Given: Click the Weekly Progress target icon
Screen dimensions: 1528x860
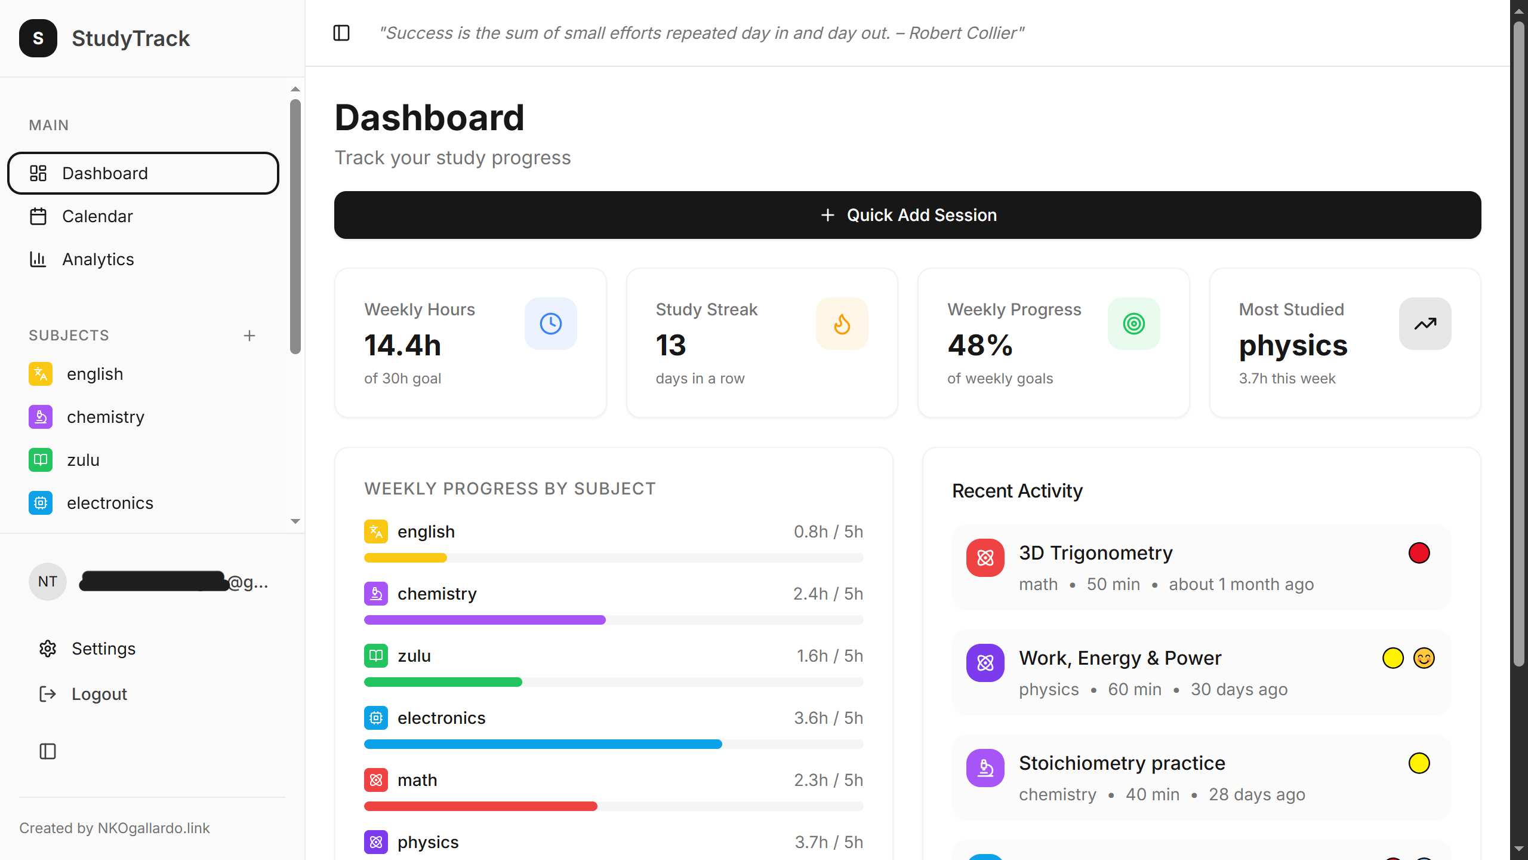Looking at the screenshot, I should (x=1134, y=324).
